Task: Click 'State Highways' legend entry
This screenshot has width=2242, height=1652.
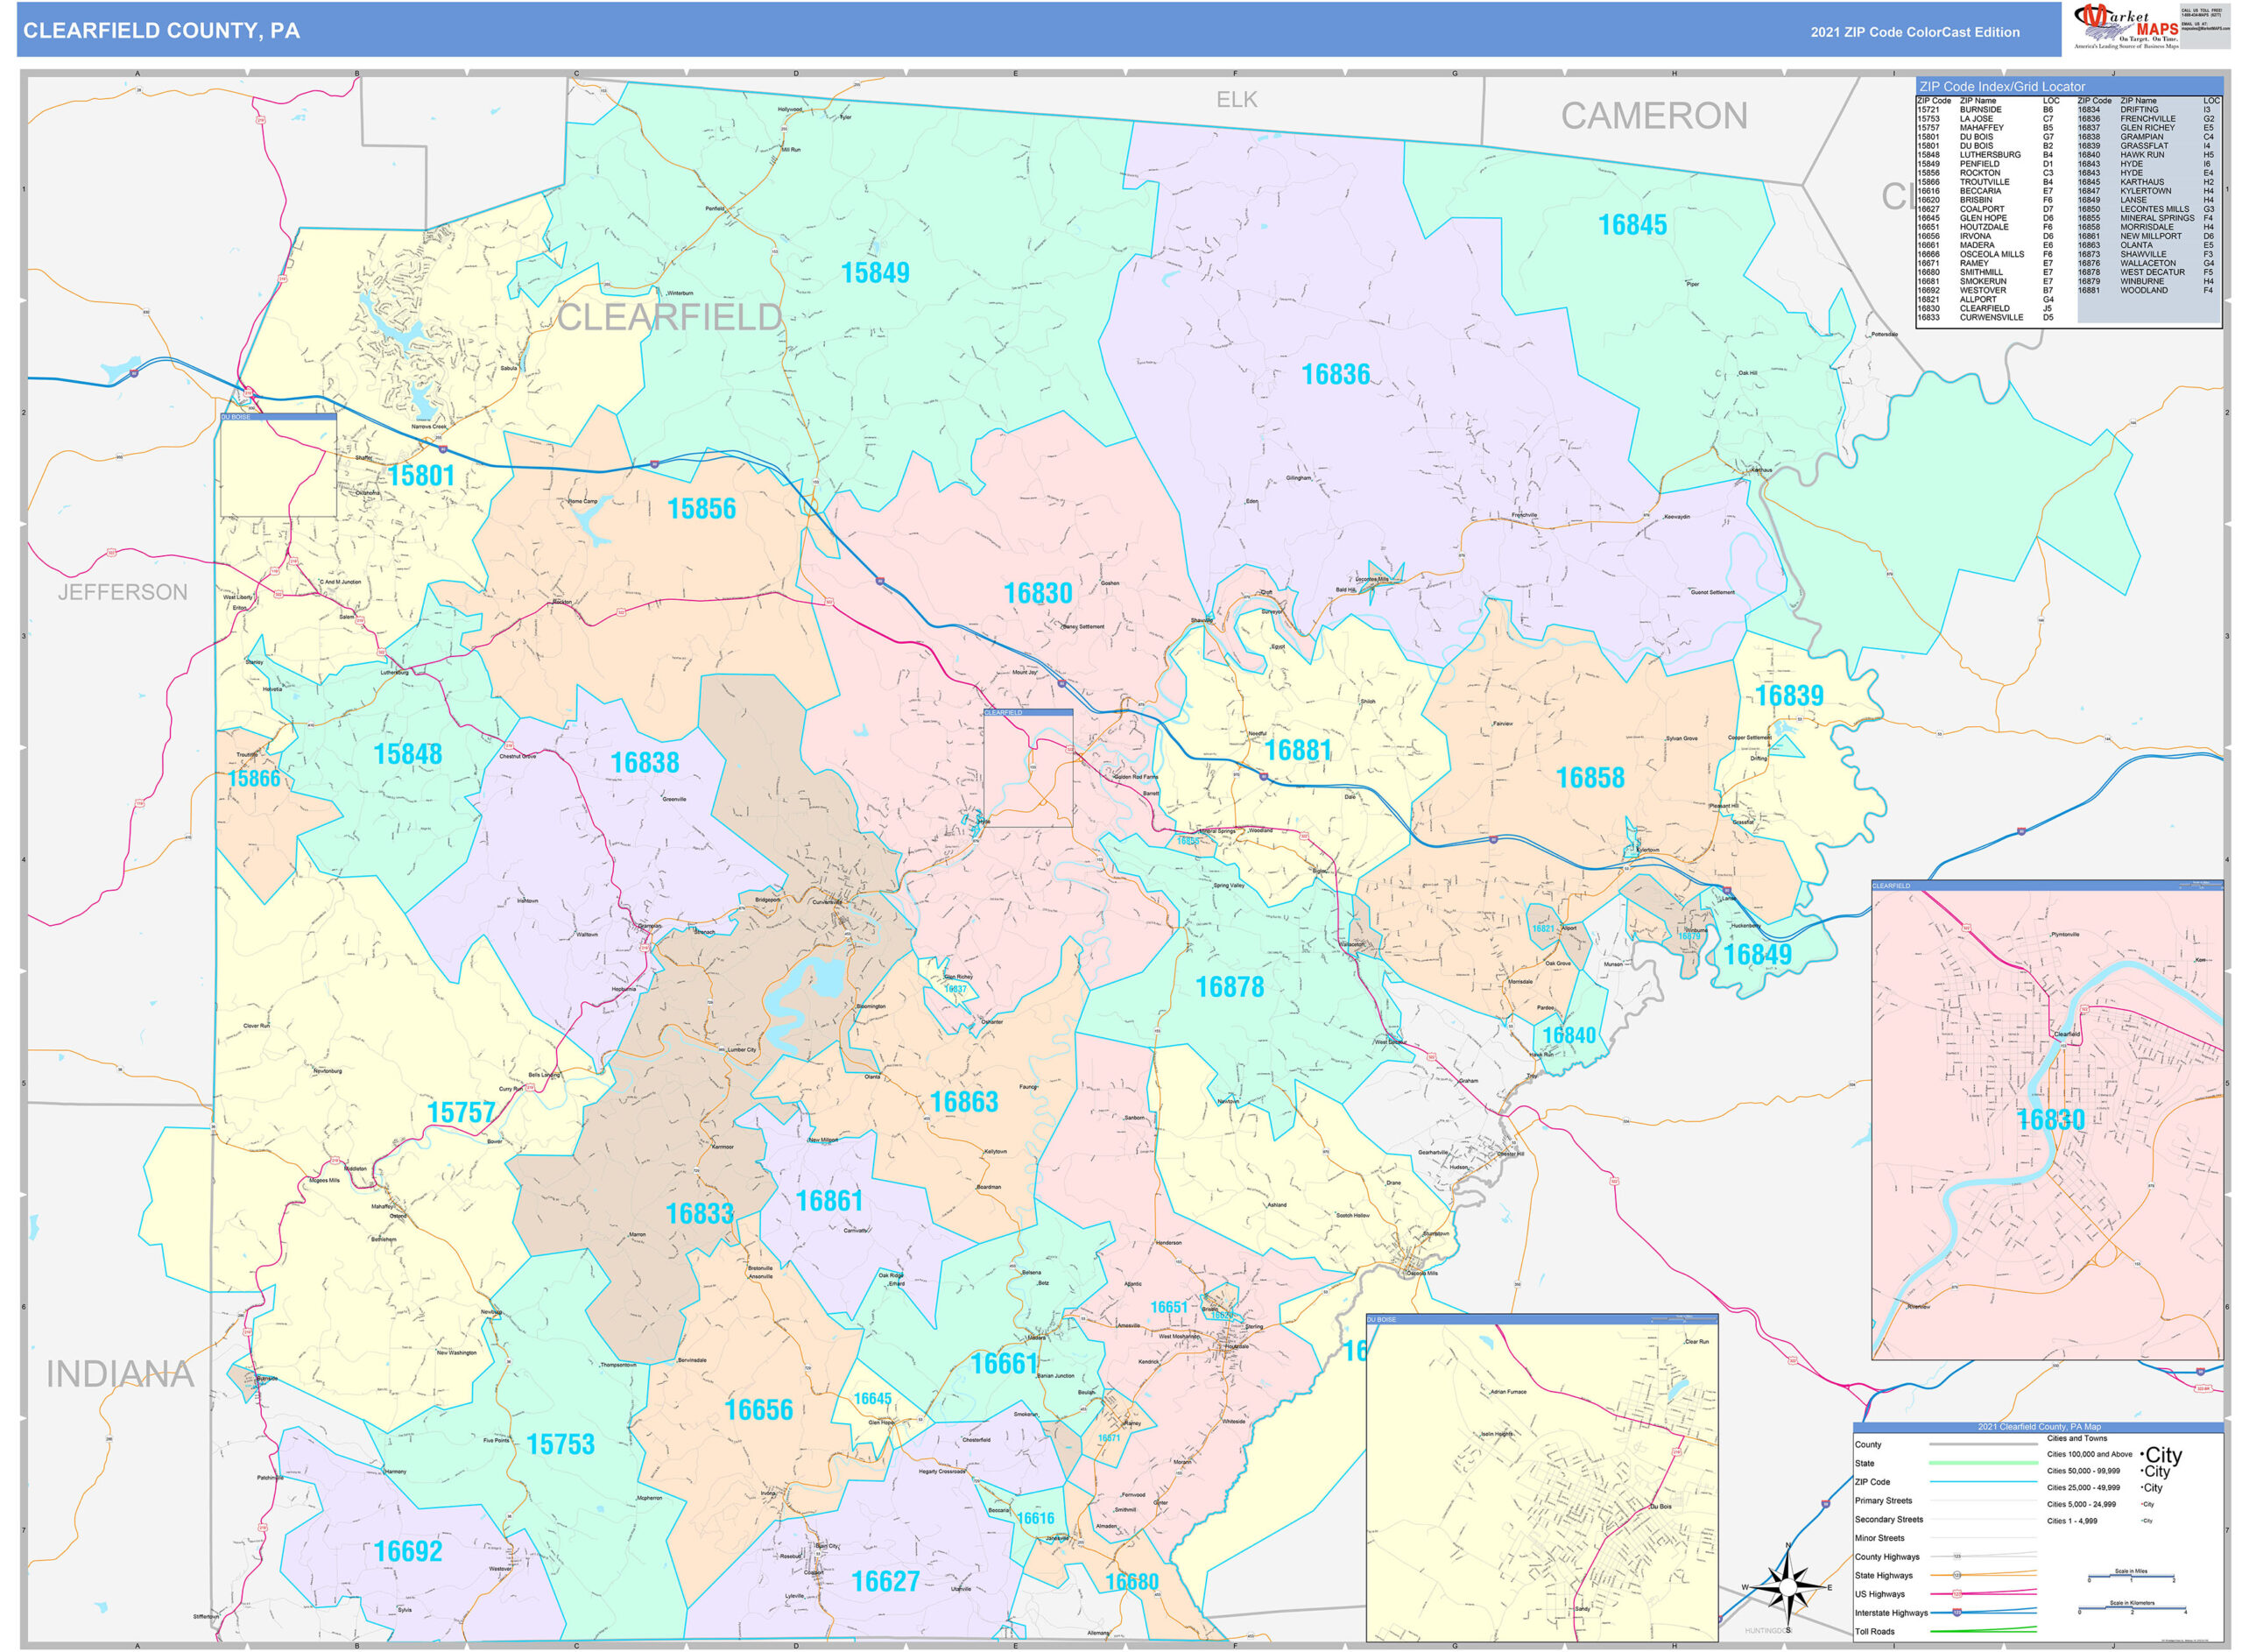Action: [x=1883, y=1576]
